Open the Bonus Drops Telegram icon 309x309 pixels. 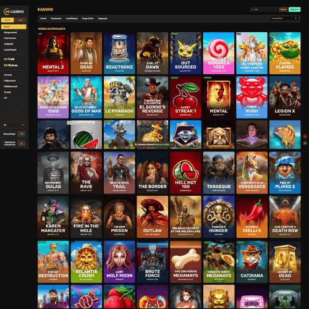pyautogui.click(x=22, y=134)
